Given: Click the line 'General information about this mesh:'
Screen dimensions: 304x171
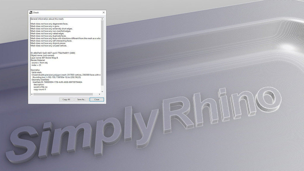Looking at the screenshot, I should click(47, 19).
